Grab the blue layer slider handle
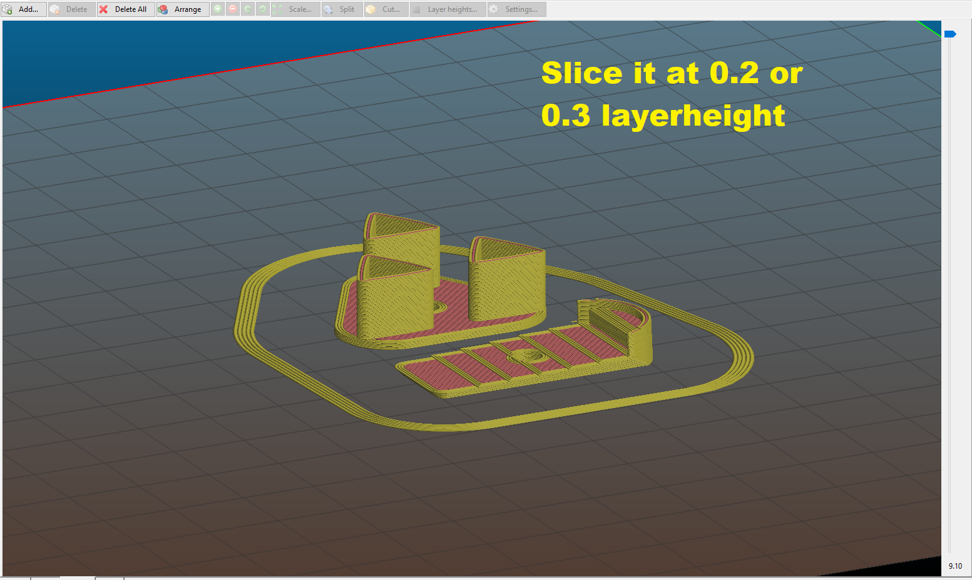Image resolution: width=972 pixels, height=580 pixels. [x=950, y=34]
